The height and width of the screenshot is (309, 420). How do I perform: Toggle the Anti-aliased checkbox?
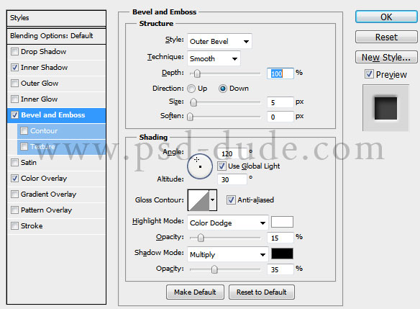[x=231, y=200]
